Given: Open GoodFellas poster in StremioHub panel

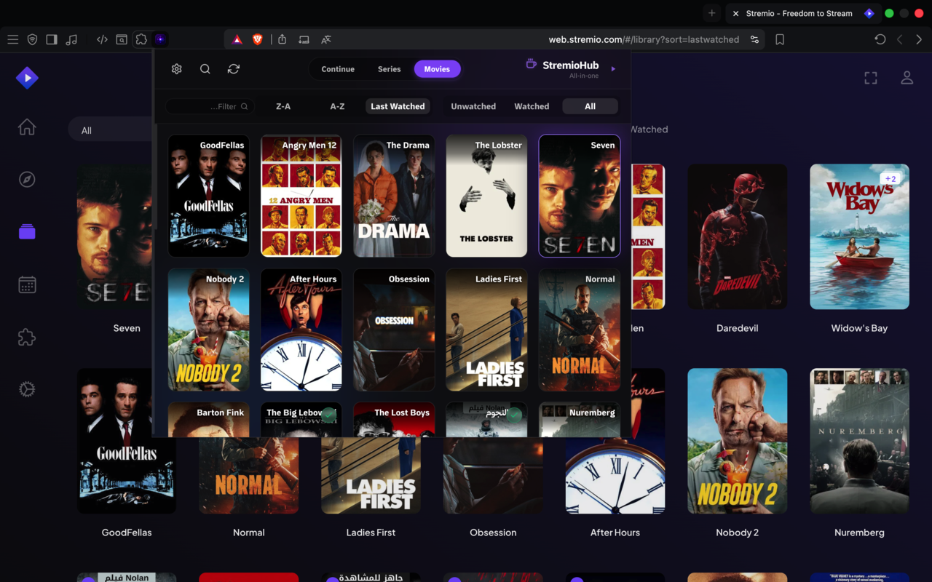Looking at the screenshot, I should coord(209,196).
